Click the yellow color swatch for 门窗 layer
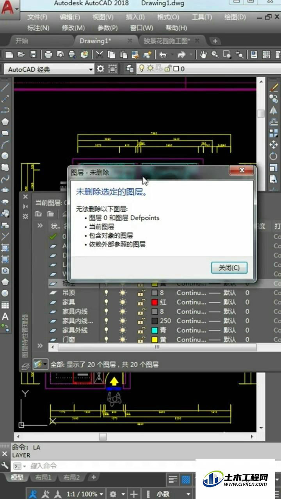 click(154, 340)
